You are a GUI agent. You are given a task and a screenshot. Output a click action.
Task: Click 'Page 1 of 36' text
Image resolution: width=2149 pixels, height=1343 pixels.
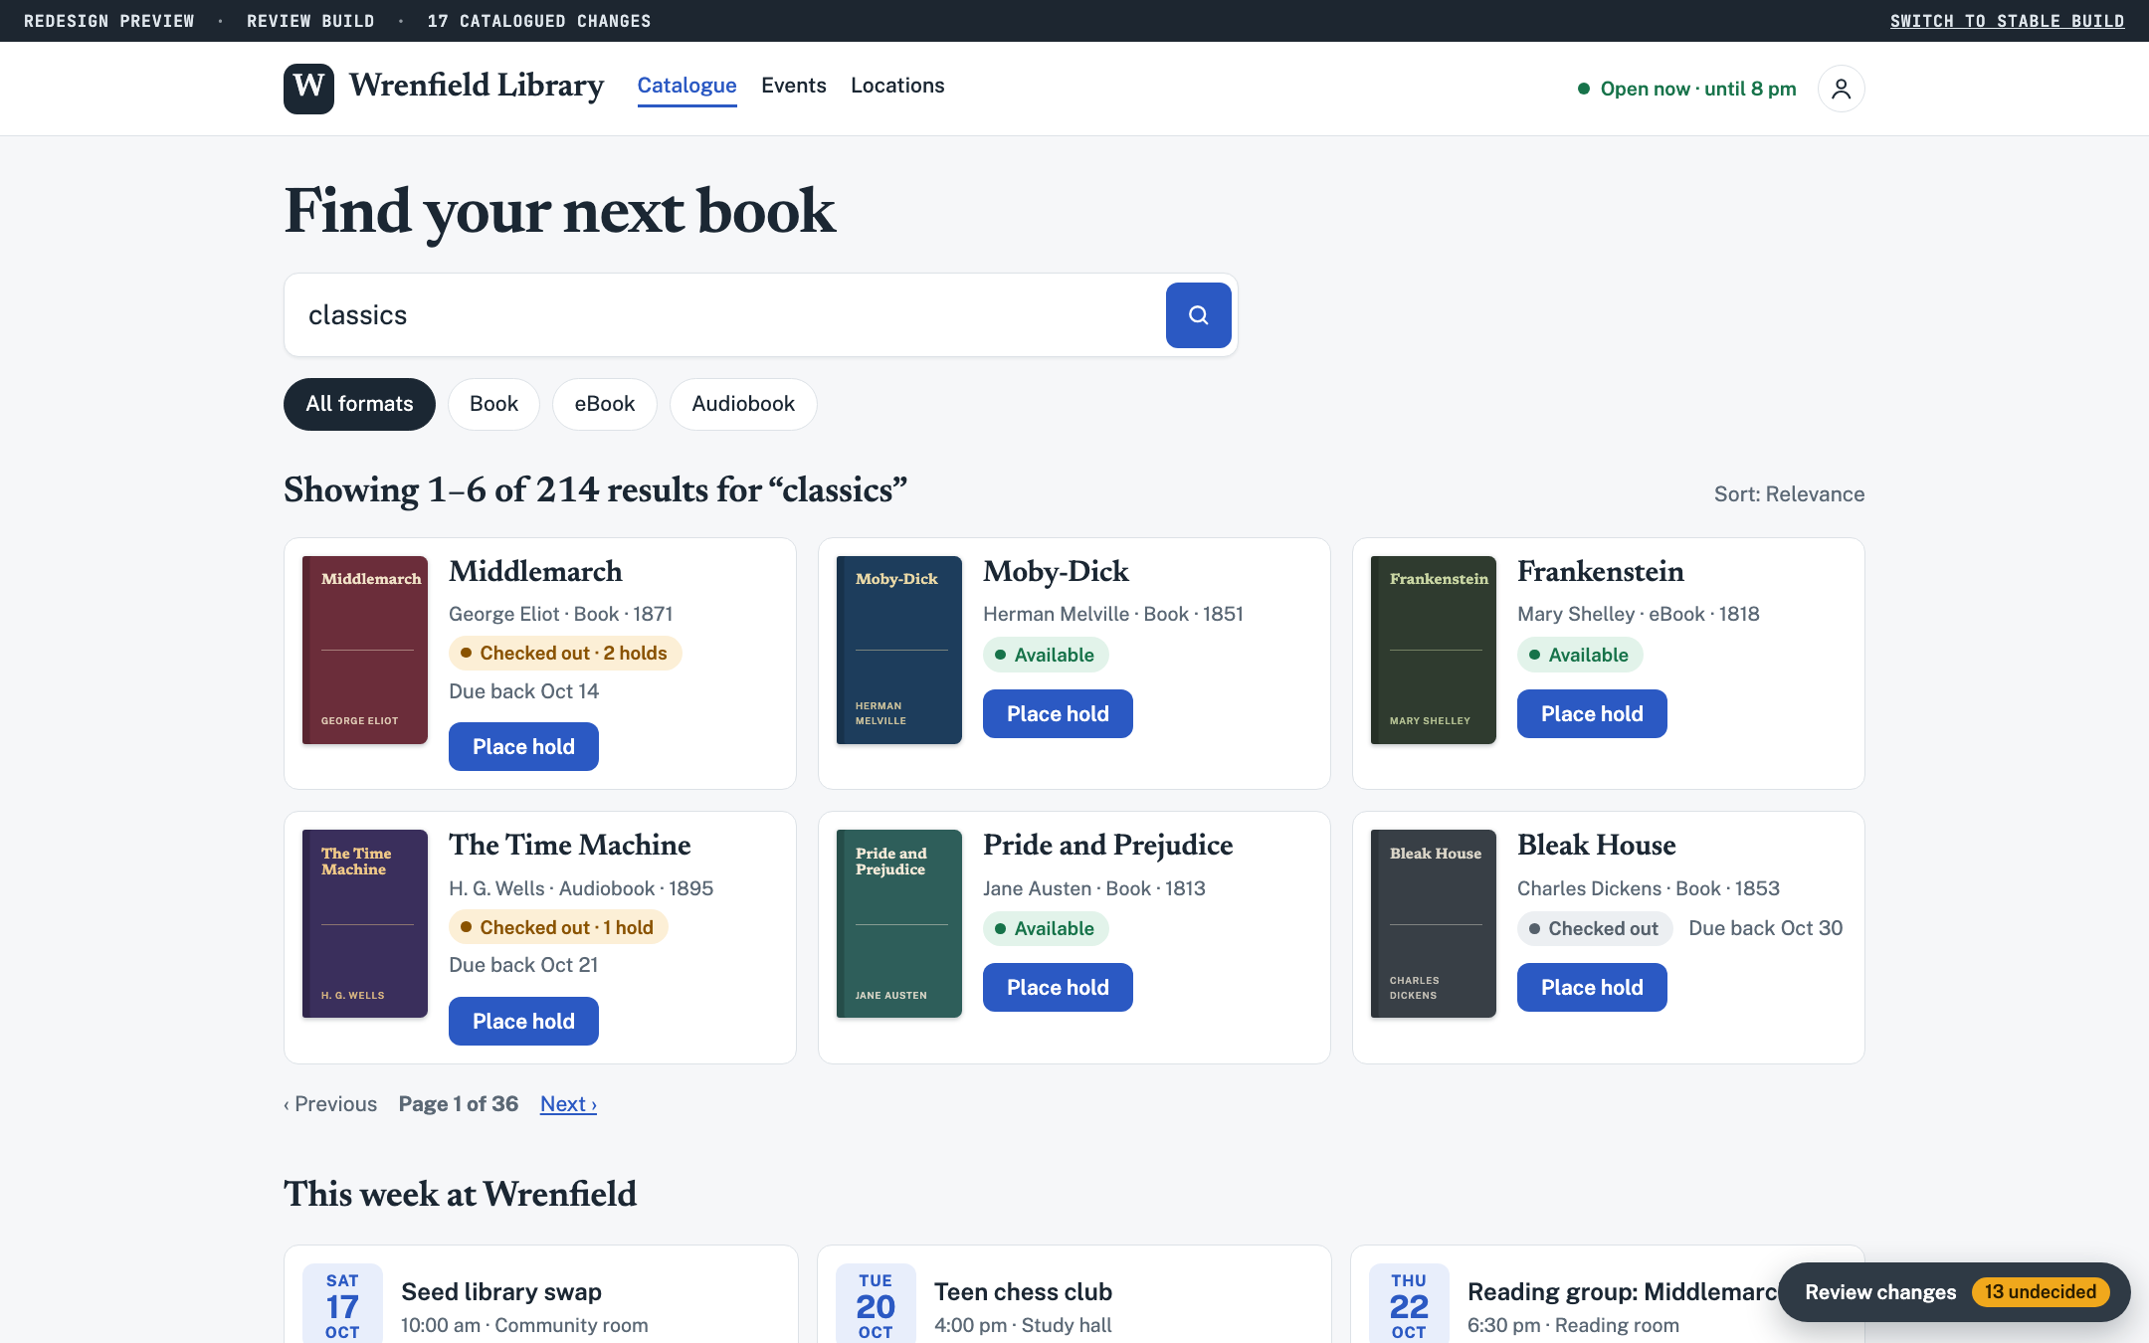coord(459,1104)
